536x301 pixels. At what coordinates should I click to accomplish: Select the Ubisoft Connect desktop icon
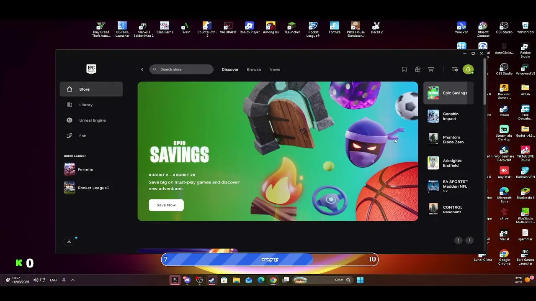coord(483,30)
